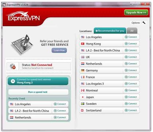Click the key and lock referral image

tap(22, 44)
